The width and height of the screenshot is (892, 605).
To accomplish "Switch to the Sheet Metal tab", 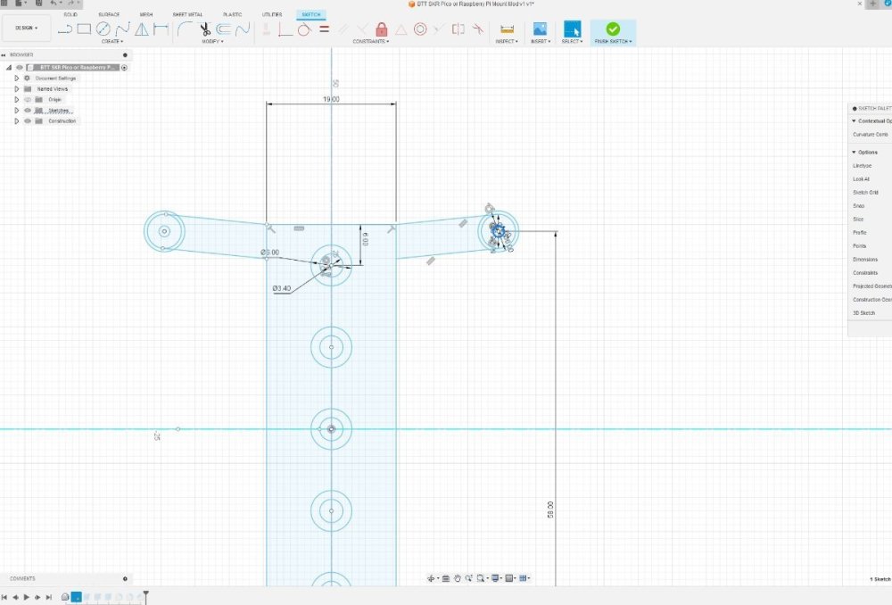I will pyautogui.click(x=187, y=14).
